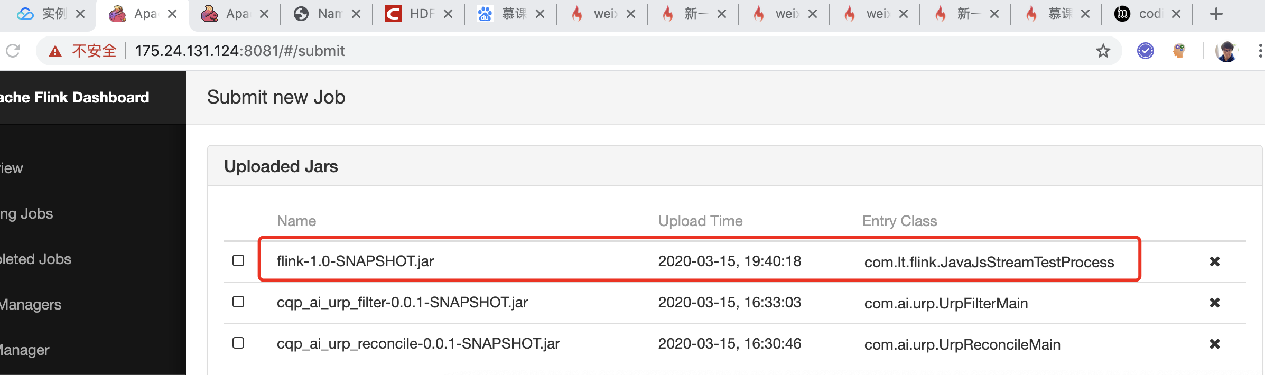Open a new browser tab with plus

[x=1216, y=14]
